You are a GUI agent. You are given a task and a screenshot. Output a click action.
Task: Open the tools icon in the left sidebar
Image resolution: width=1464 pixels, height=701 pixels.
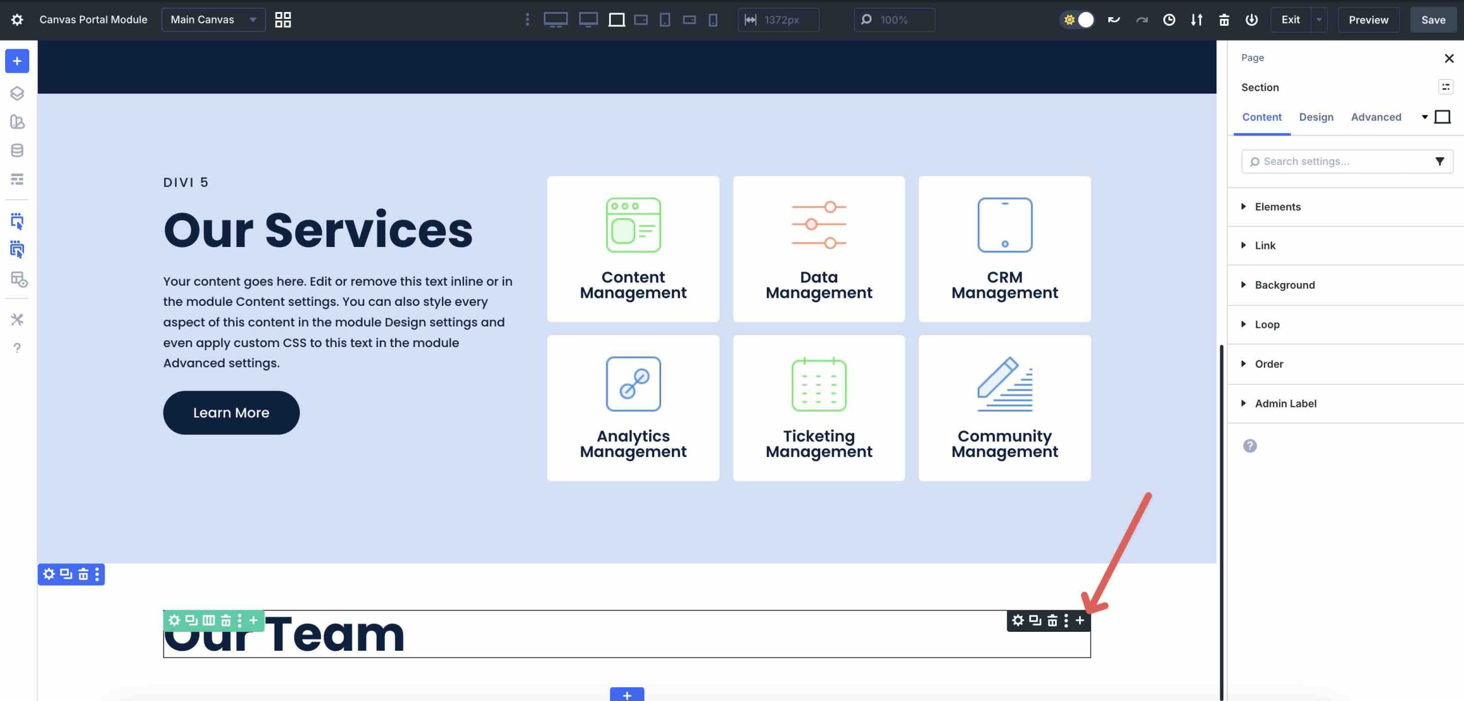pos(17,320)
